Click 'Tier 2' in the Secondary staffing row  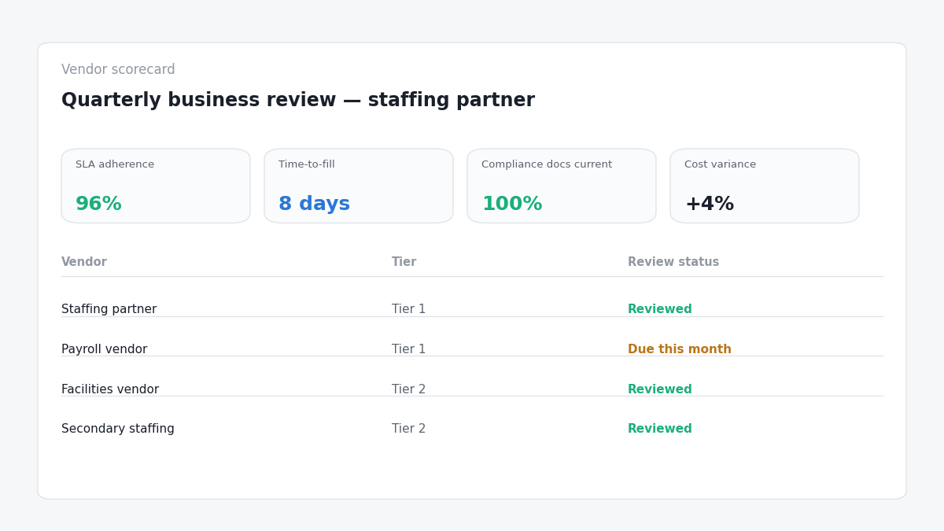coord(408,429)
